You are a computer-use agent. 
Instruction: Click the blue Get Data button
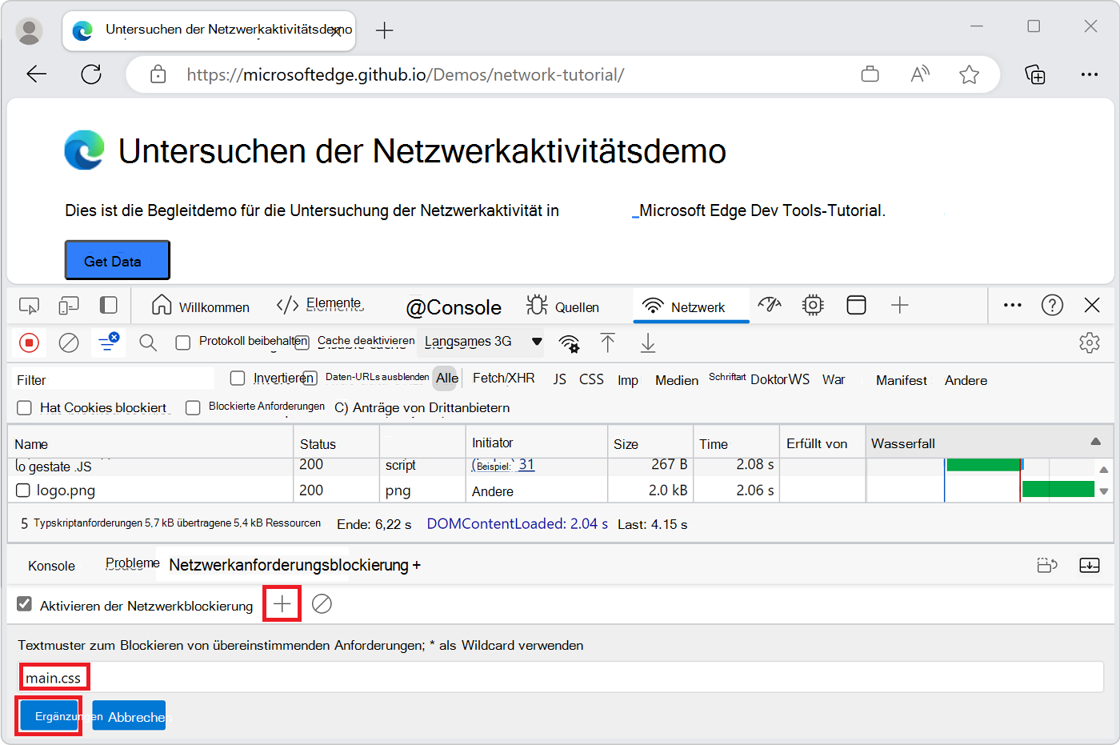pos(117,261)
